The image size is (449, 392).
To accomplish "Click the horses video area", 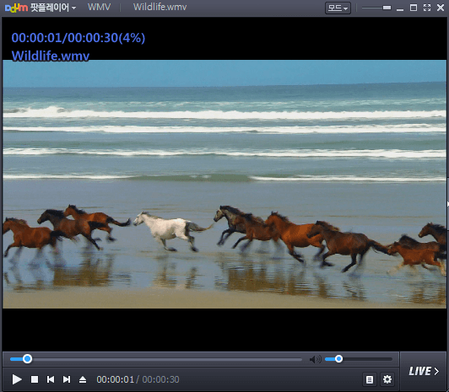I will [224, 184].
